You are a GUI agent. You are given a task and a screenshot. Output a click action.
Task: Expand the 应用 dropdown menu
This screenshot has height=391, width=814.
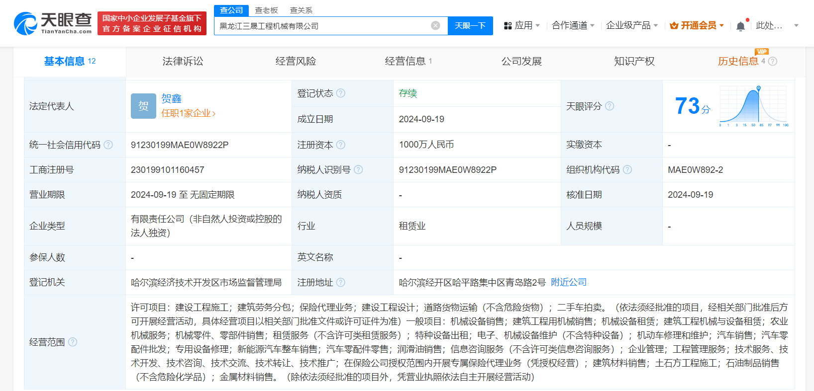click(x=522, y=25)
